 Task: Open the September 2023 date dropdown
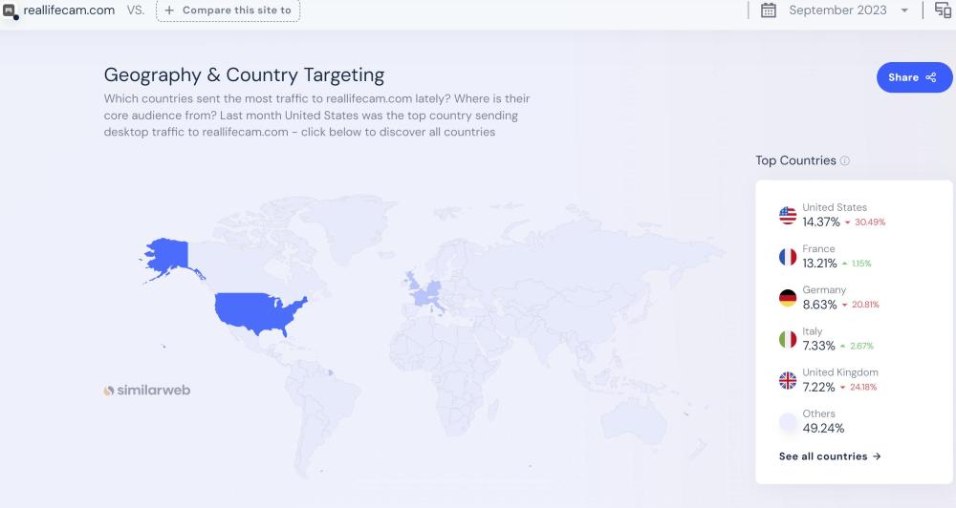pyautogui.click(x=849, y=11)
